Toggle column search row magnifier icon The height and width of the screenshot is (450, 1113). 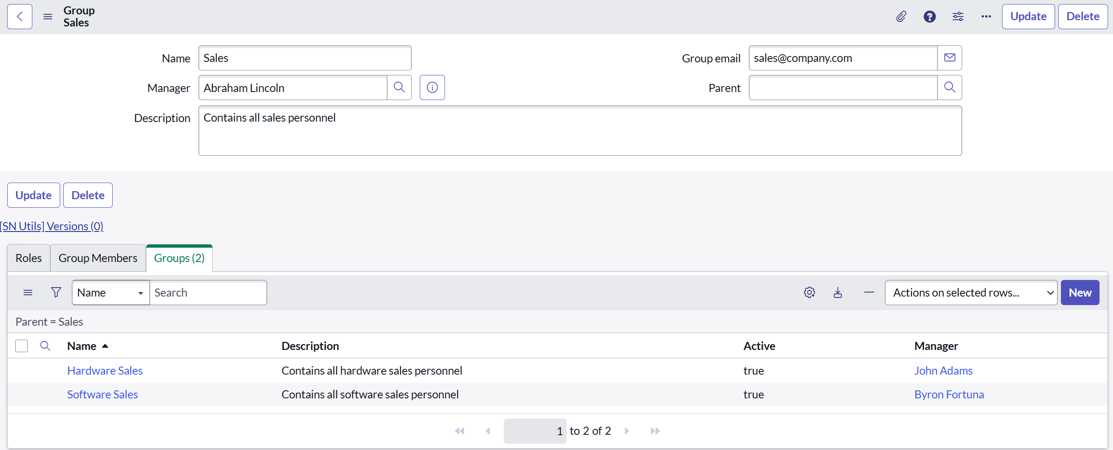[45, 346]
